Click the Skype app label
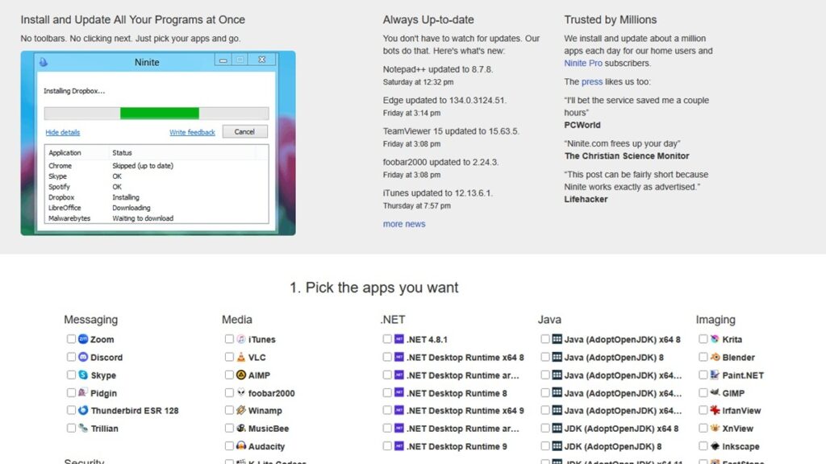 pos(103,375)
